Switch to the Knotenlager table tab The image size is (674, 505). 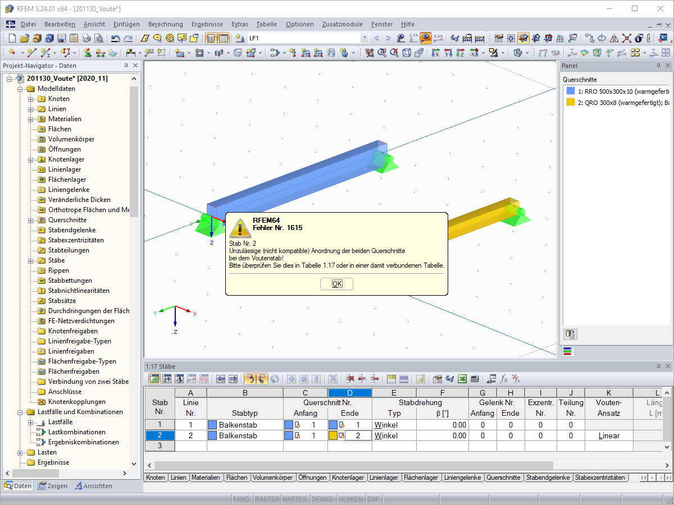coord(348,478)
